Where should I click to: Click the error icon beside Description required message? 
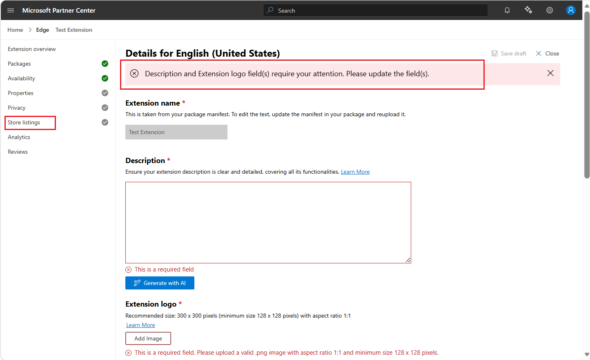coord(128,269)
